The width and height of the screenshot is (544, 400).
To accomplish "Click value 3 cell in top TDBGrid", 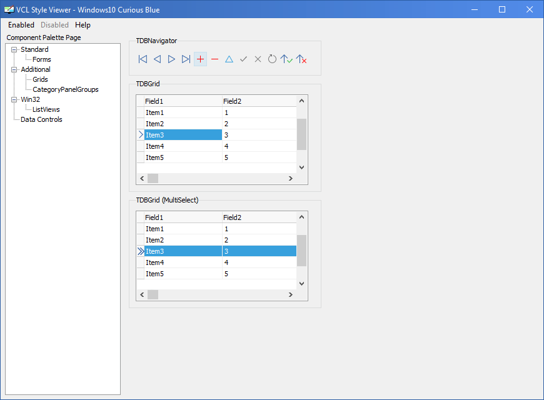I will (259, 135).
